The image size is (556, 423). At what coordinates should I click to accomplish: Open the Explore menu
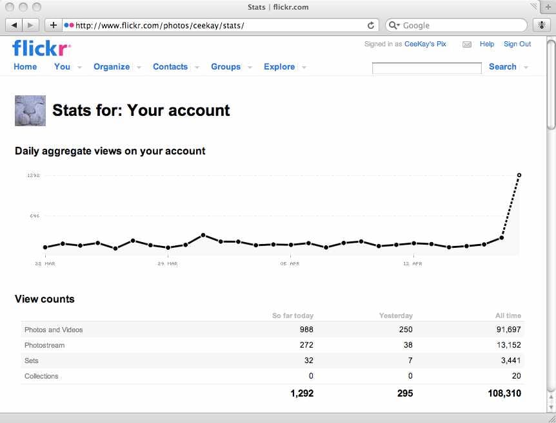pos(279,66)
